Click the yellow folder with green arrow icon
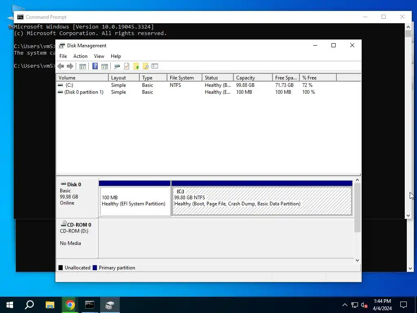Screen dimensions: 417x313 pyautogui.click(x=136, y=66)
